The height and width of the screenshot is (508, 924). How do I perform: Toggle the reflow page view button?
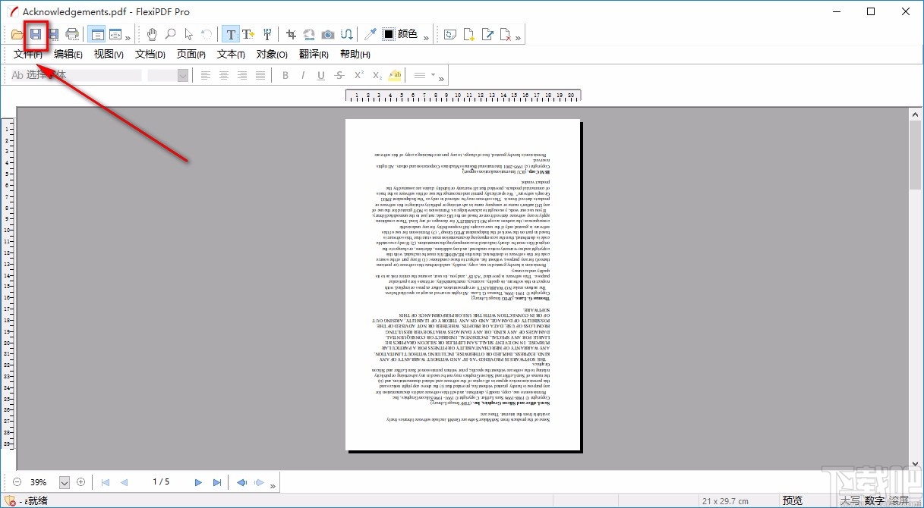pyautogui.click(x=115, y=34)
